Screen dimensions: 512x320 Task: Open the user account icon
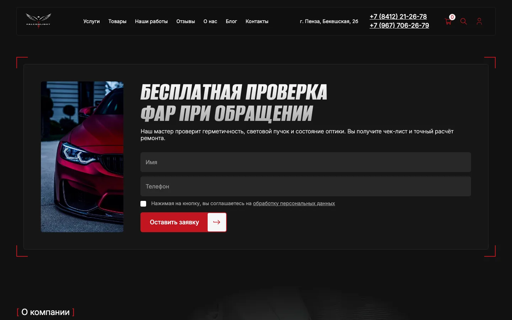coord(479,21)
